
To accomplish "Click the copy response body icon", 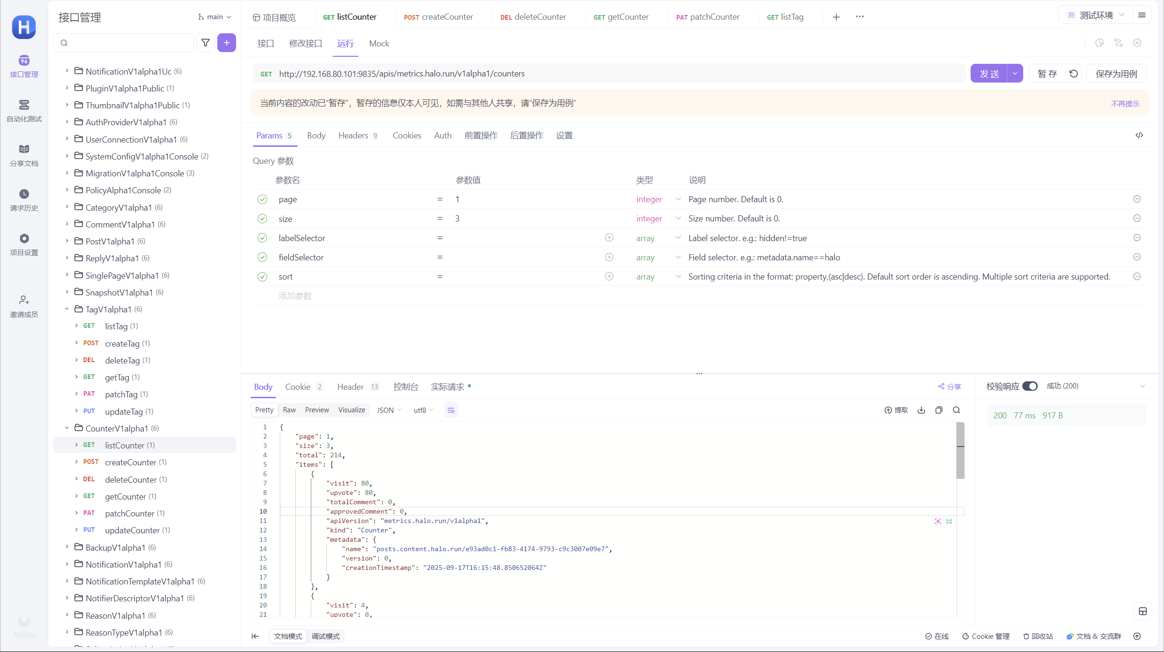I will coord(939,410).
